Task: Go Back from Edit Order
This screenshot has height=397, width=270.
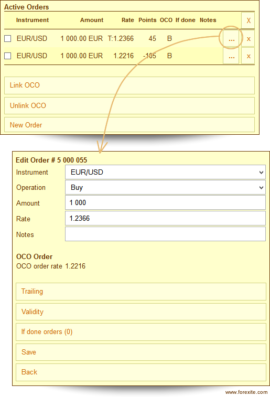Action: (x=141, y=372)
